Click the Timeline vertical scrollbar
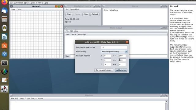This screenshot has width=196, height=110. coord(166,105)
